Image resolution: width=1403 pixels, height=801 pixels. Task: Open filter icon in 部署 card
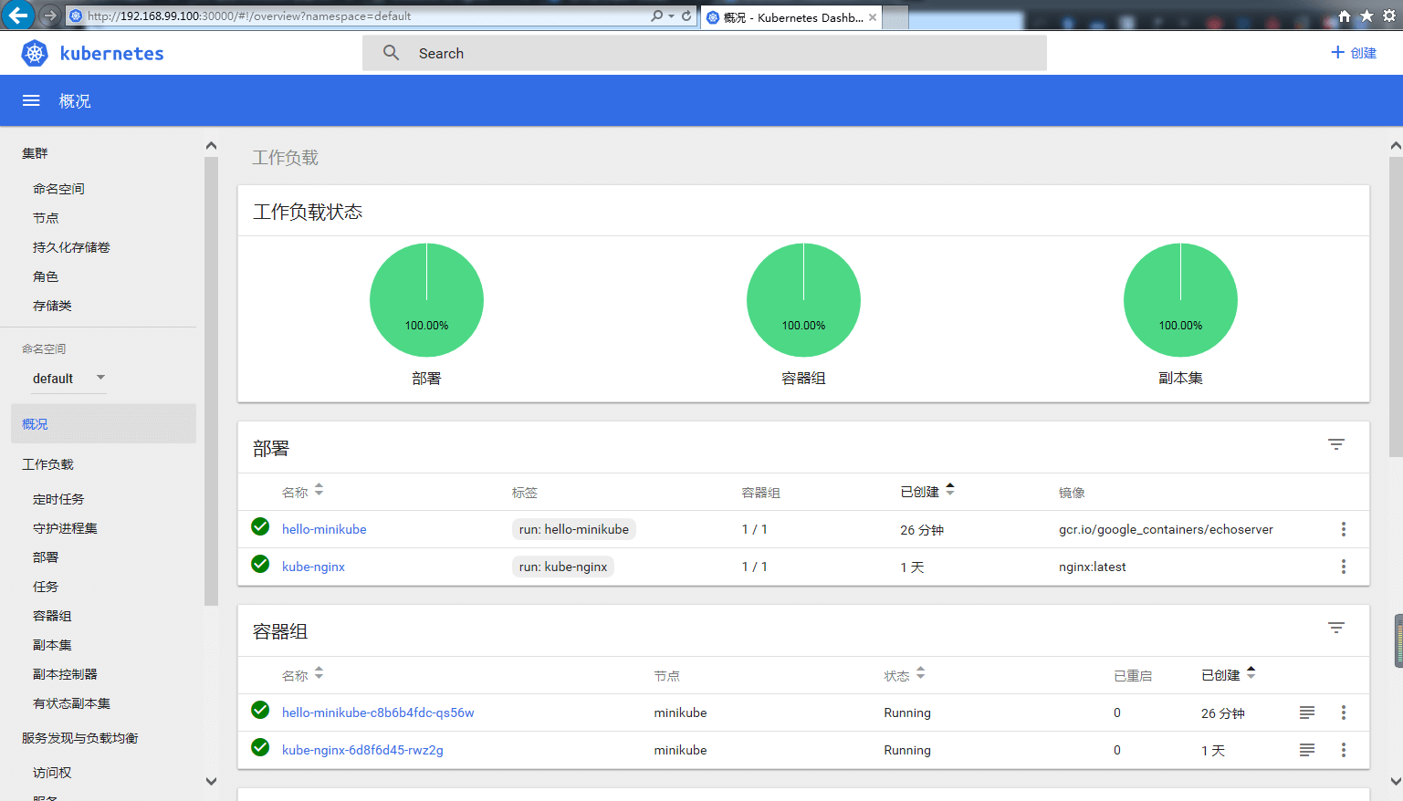pos(1336,444)
